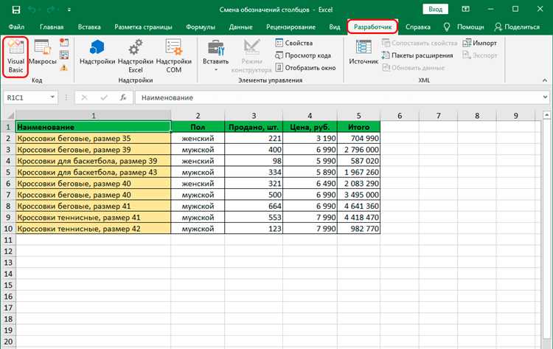This screenshot has height=349, width=553.
Task: Open the XML Источник pane
Action: pyautogui.click(x=364, y=52)
